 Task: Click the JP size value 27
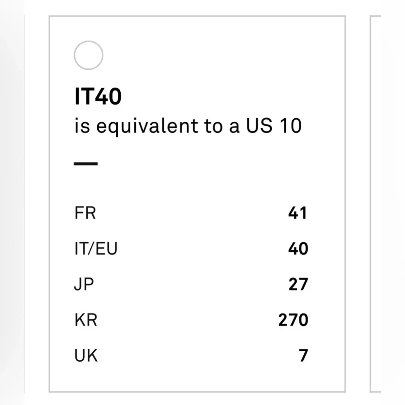298,284
